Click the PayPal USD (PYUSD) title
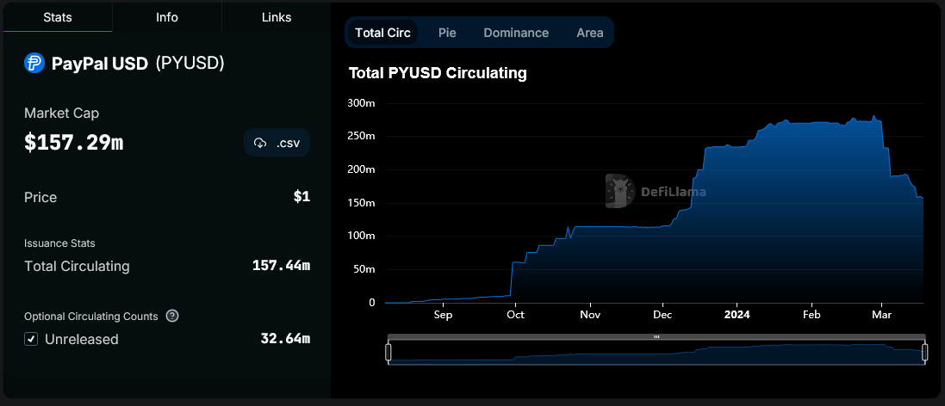Screen dimensions: 945x406 coord(138,63)
